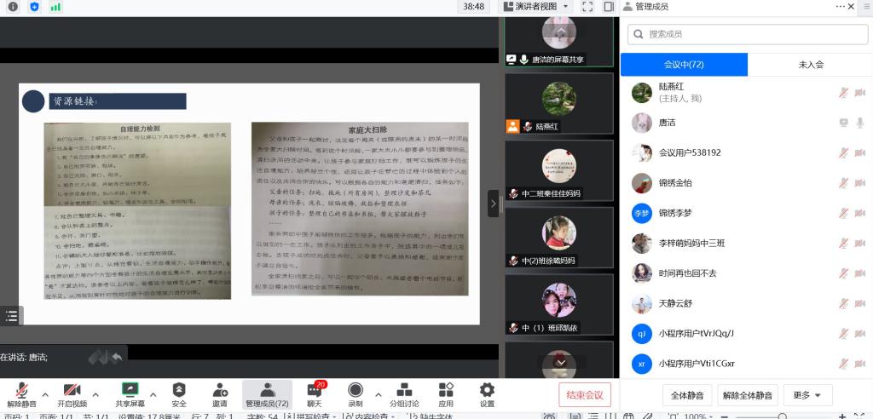The image size is (873, 419).
Task: Select 锦绣金怡 name in member list
Action: point(675,182)
